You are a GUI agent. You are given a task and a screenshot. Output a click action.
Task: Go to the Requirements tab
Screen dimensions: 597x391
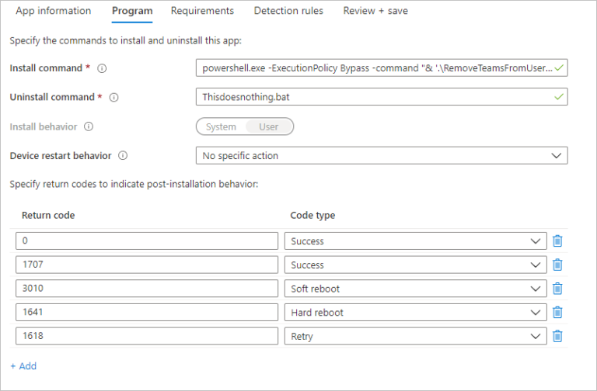[x=202, y=11]
